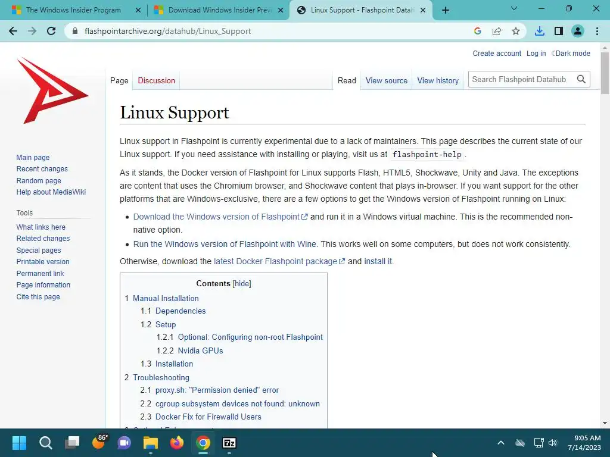Open the clock and date in taskbar
The height and width of the screenshot is (457, 610).
(584, 443)
